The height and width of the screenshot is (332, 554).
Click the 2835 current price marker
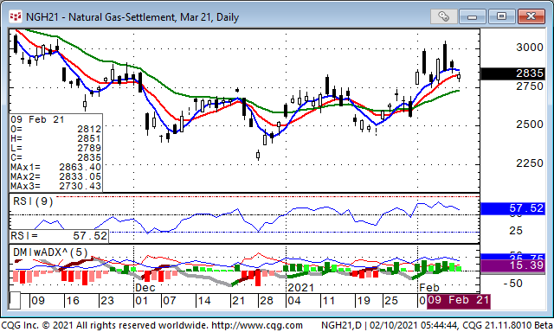pyautogui.click(x=512, y=73)
